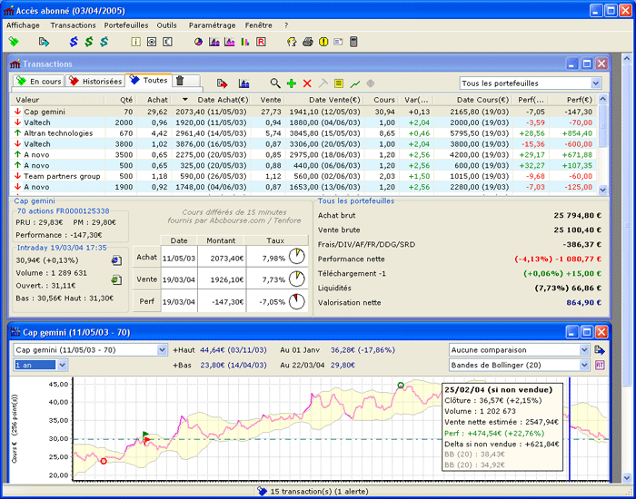Click the blue area chart icon in main toolbar

pyautogui.click(x=214, y=42)
